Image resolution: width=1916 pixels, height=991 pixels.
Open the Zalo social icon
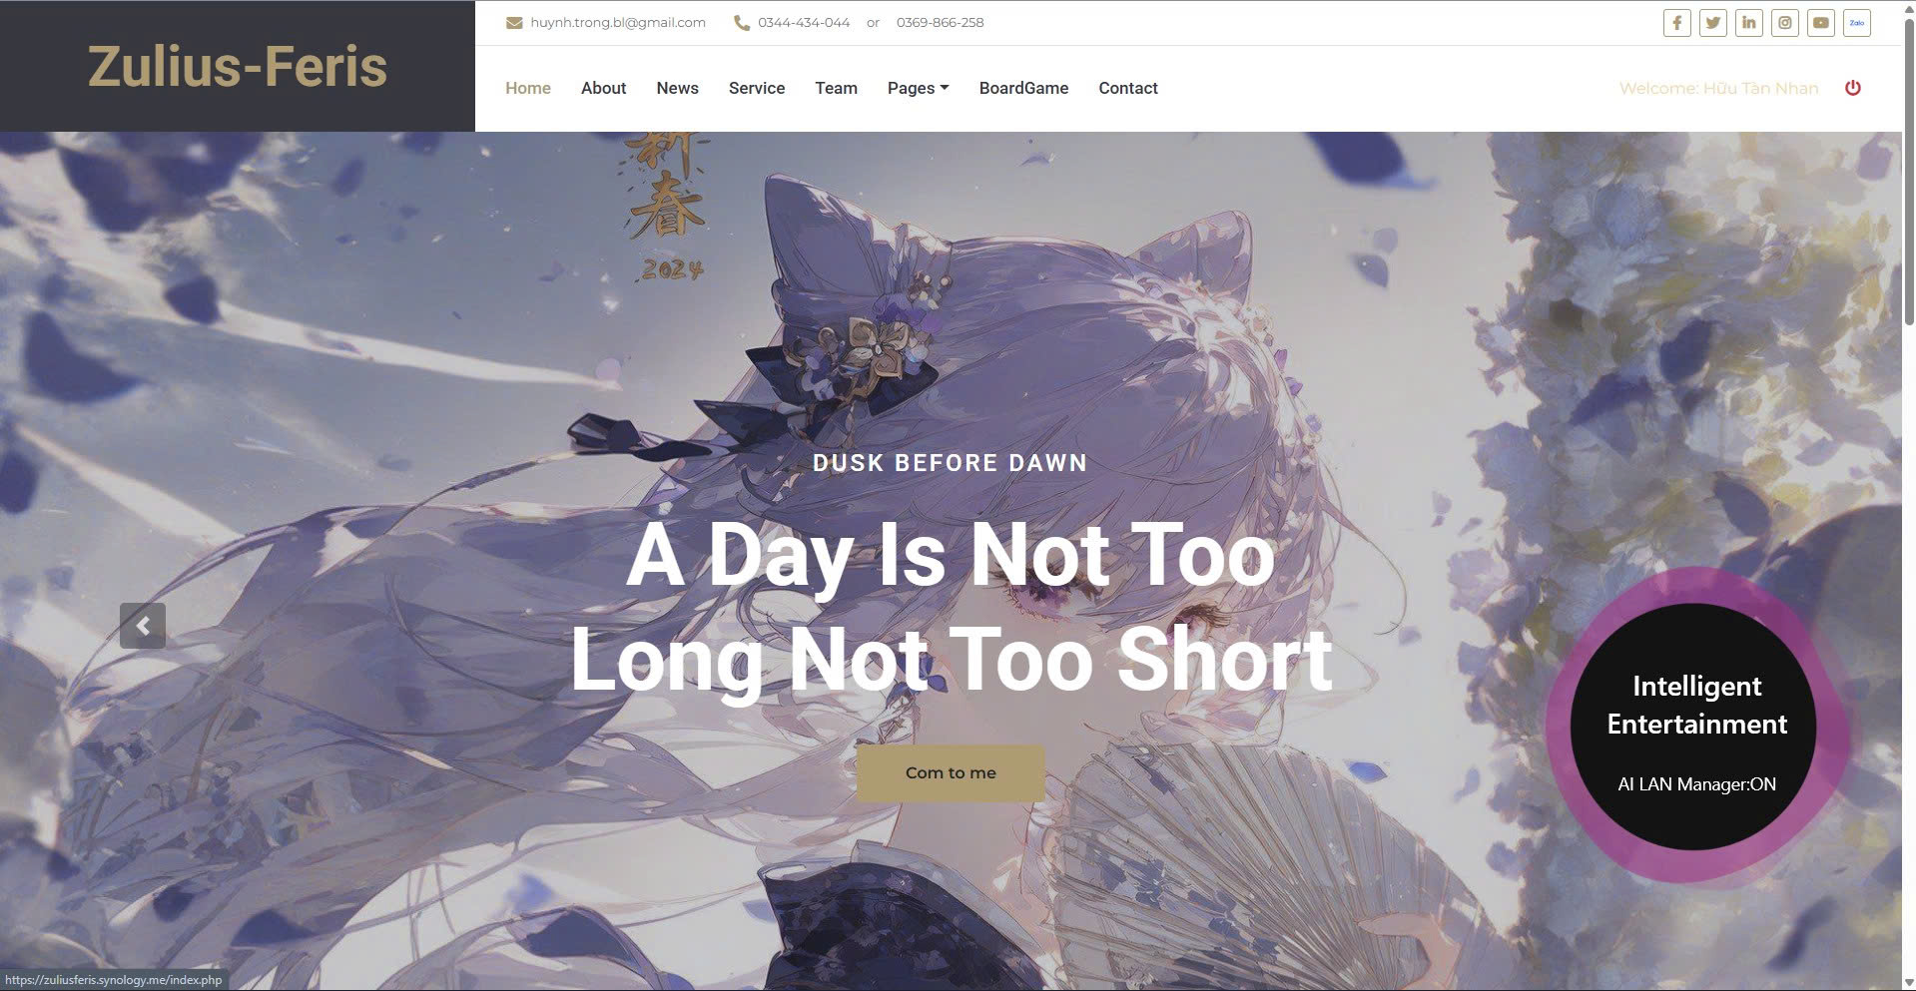click(1856, 23)
